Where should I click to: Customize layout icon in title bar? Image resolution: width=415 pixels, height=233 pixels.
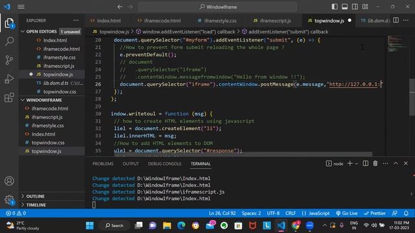click(x=365, y=6)
